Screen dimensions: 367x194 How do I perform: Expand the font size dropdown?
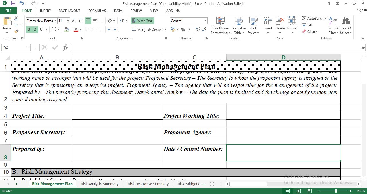68,21
